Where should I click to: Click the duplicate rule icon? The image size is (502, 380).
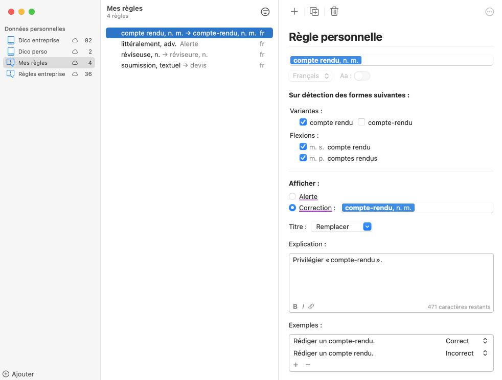314,11
